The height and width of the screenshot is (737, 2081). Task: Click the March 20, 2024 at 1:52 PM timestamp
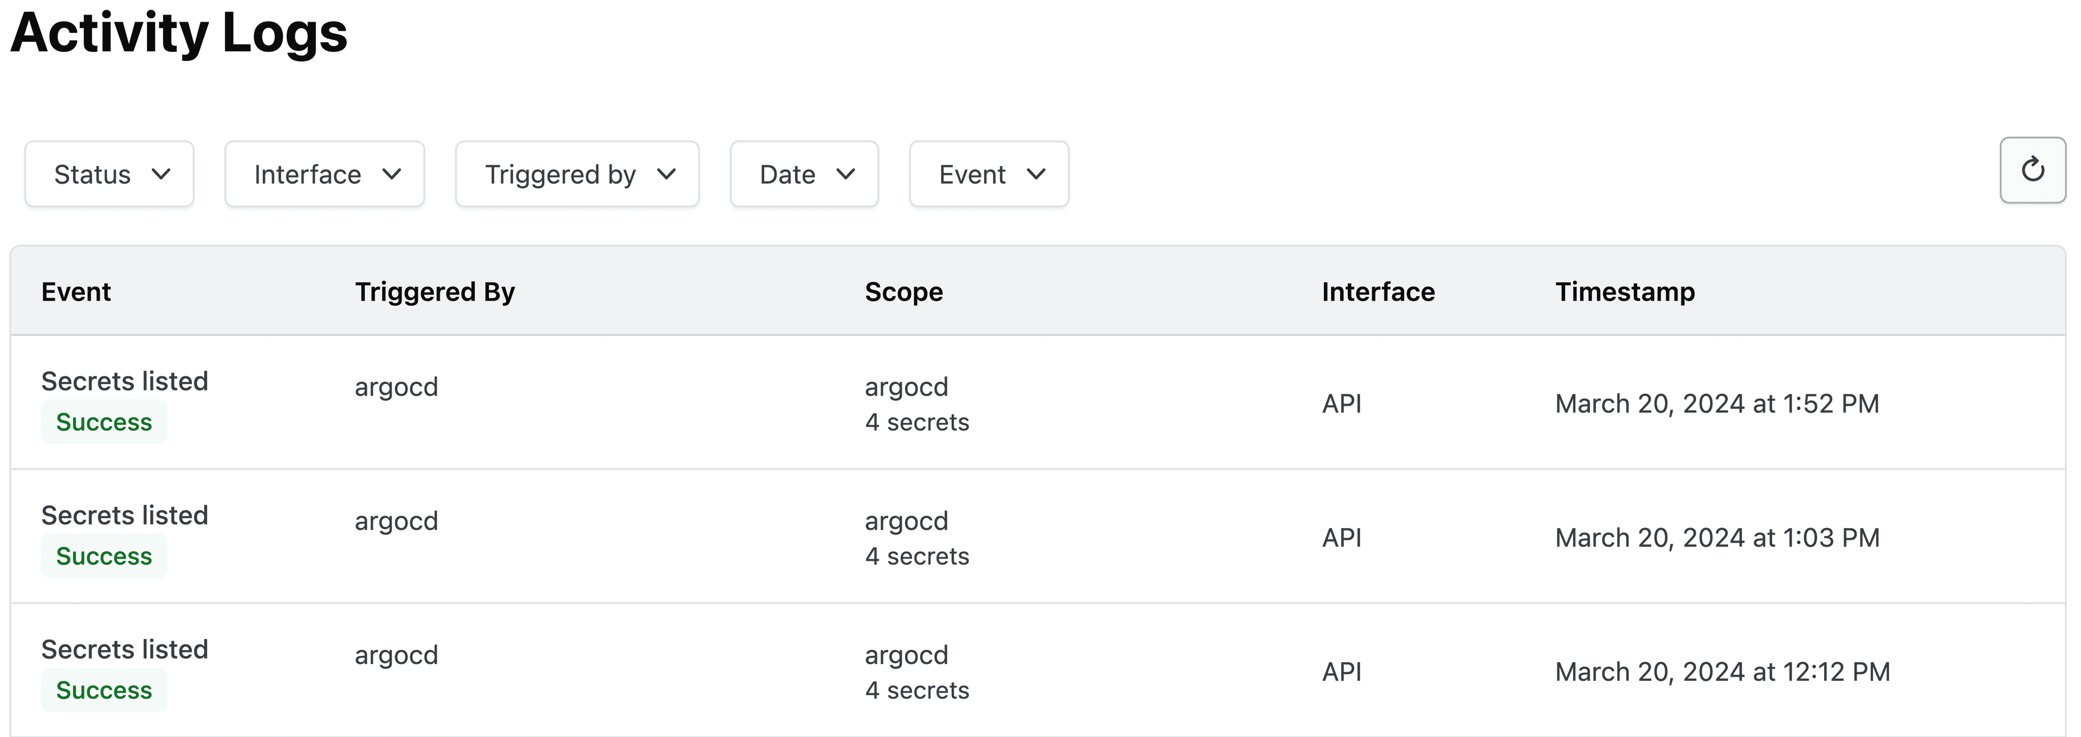(x=1717, y=403)
